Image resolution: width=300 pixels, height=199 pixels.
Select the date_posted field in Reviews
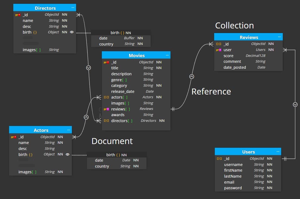click(x=248, y=67)
